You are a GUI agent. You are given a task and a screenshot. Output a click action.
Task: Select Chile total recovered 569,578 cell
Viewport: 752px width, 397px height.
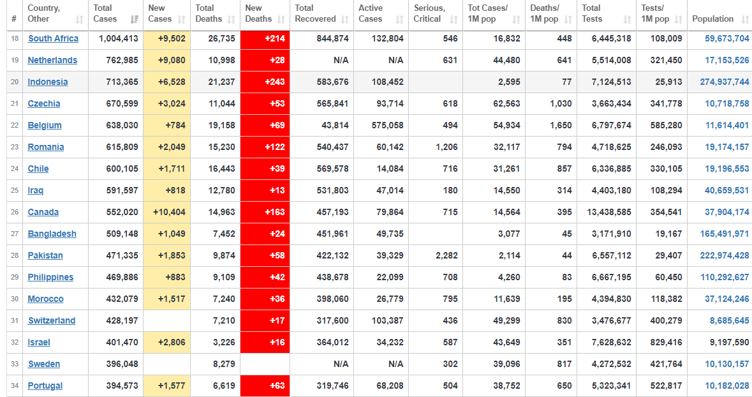point(322,169)
